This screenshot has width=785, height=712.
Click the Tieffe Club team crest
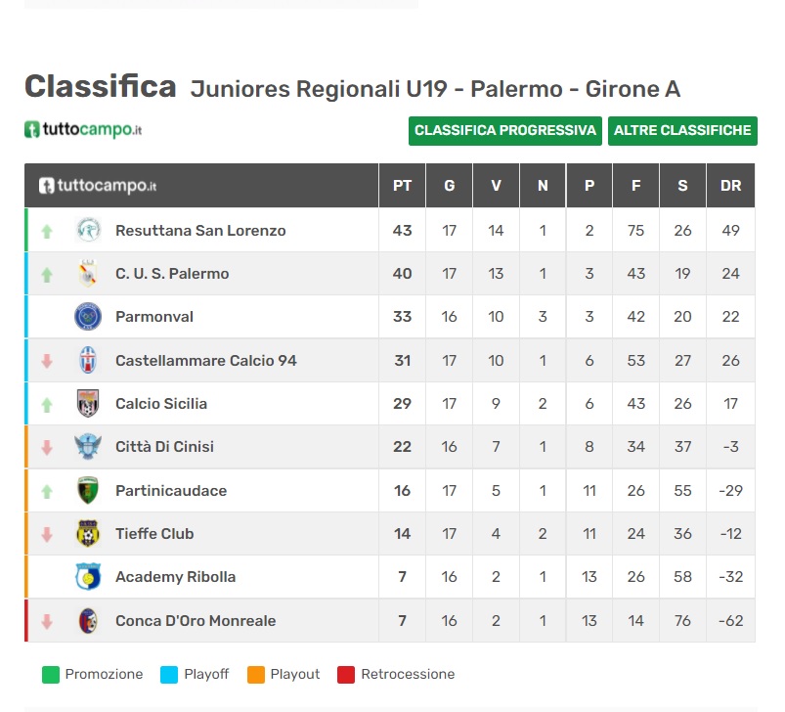88,533
